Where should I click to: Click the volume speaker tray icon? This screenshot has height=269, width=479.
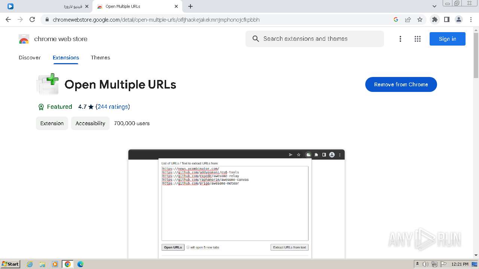pyautogui.click(x=425, y=264)
